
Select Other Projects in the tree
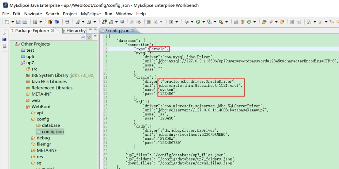[35, 44]
